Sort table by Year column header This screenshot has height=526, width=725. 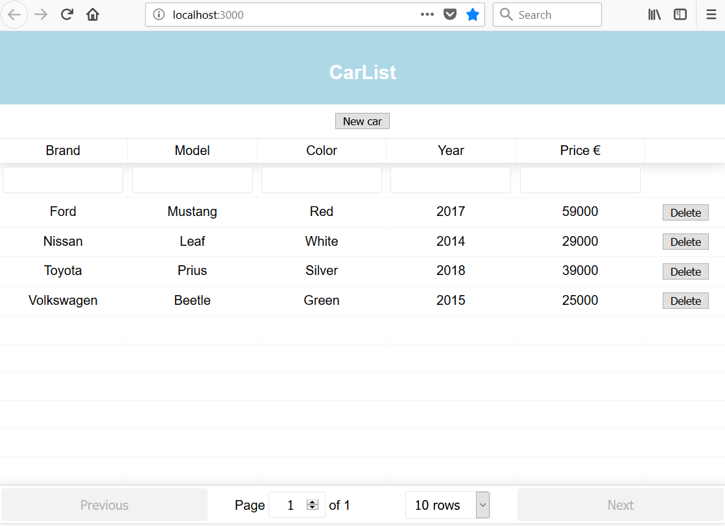(x=451, y=150)
